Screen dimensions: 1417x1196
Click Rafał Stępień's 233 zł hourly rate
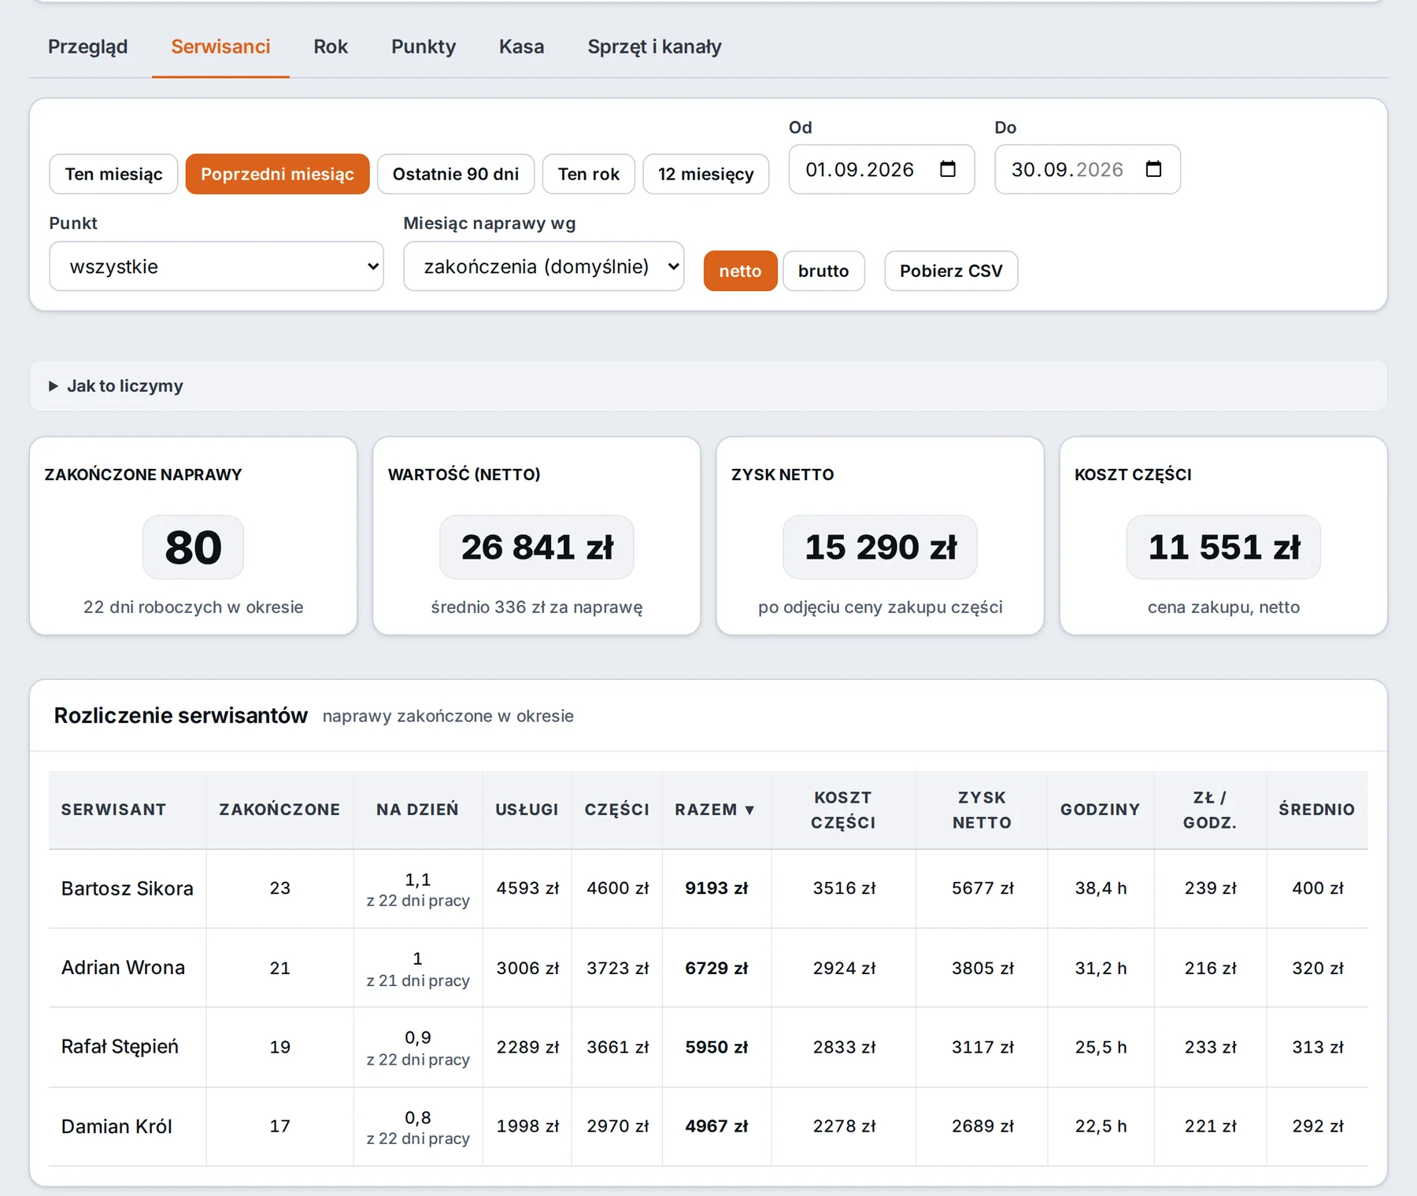click(1210, 1046)
